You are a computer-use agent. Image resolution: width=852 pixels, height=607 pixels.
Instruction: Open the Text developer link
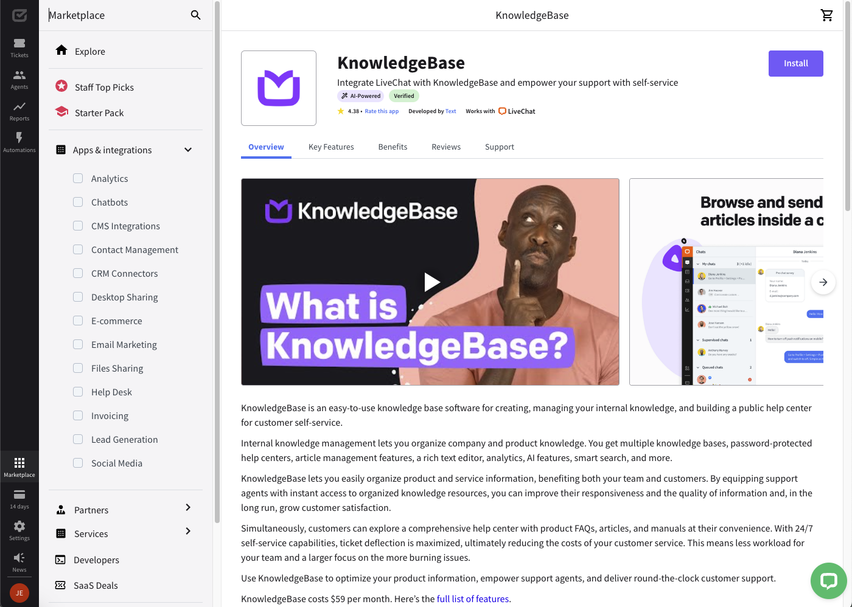pyautogui.click(x=450, y=111)
